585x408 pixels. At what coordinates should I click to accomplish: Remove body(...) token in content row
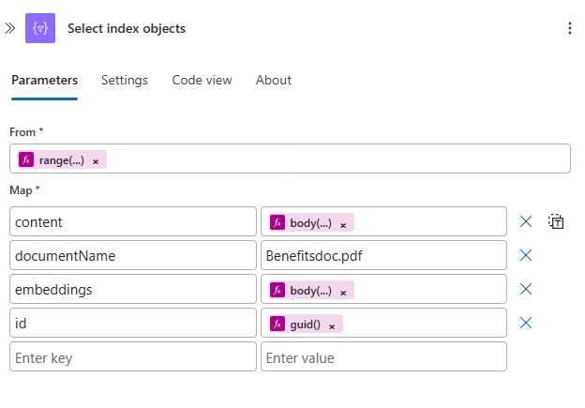pyautogui.click(x=343, y=225)
